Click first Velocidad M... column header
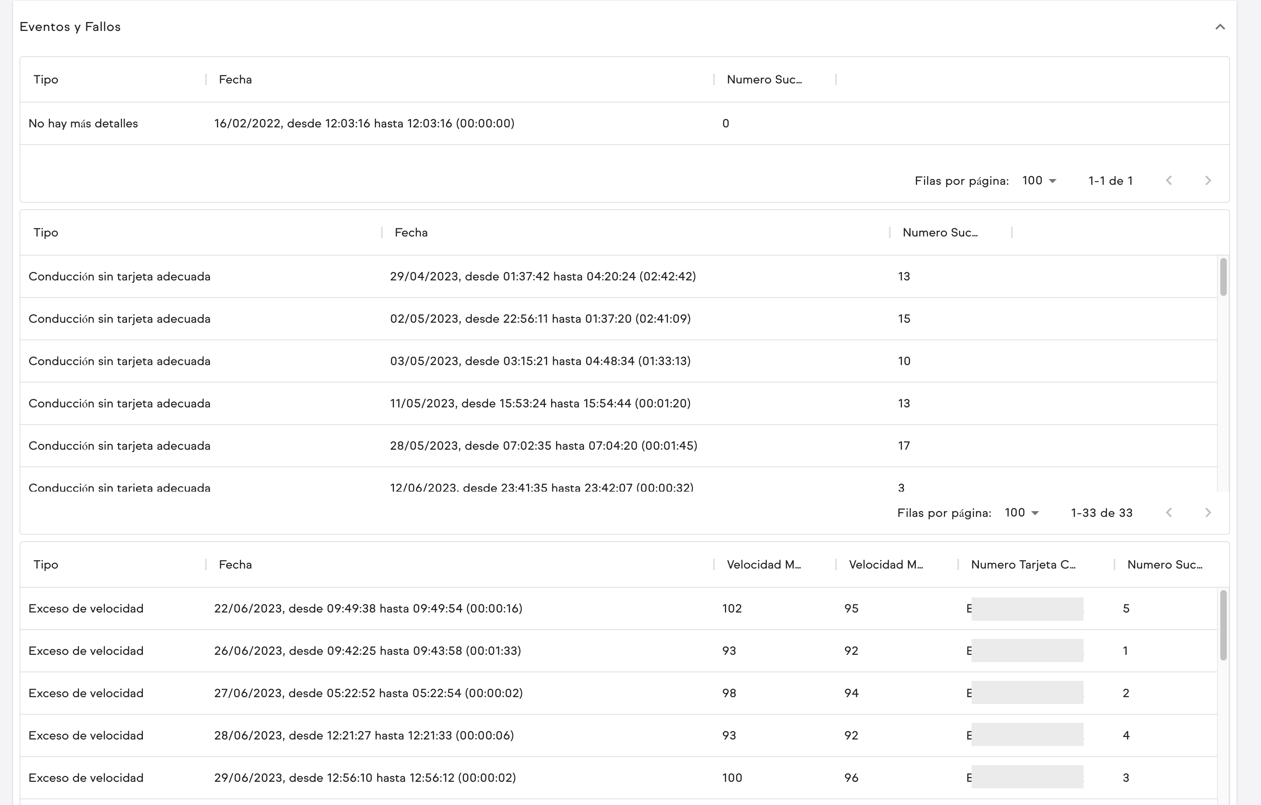The height and width of the screenshot is (805, 1261). tap(764, 564)
